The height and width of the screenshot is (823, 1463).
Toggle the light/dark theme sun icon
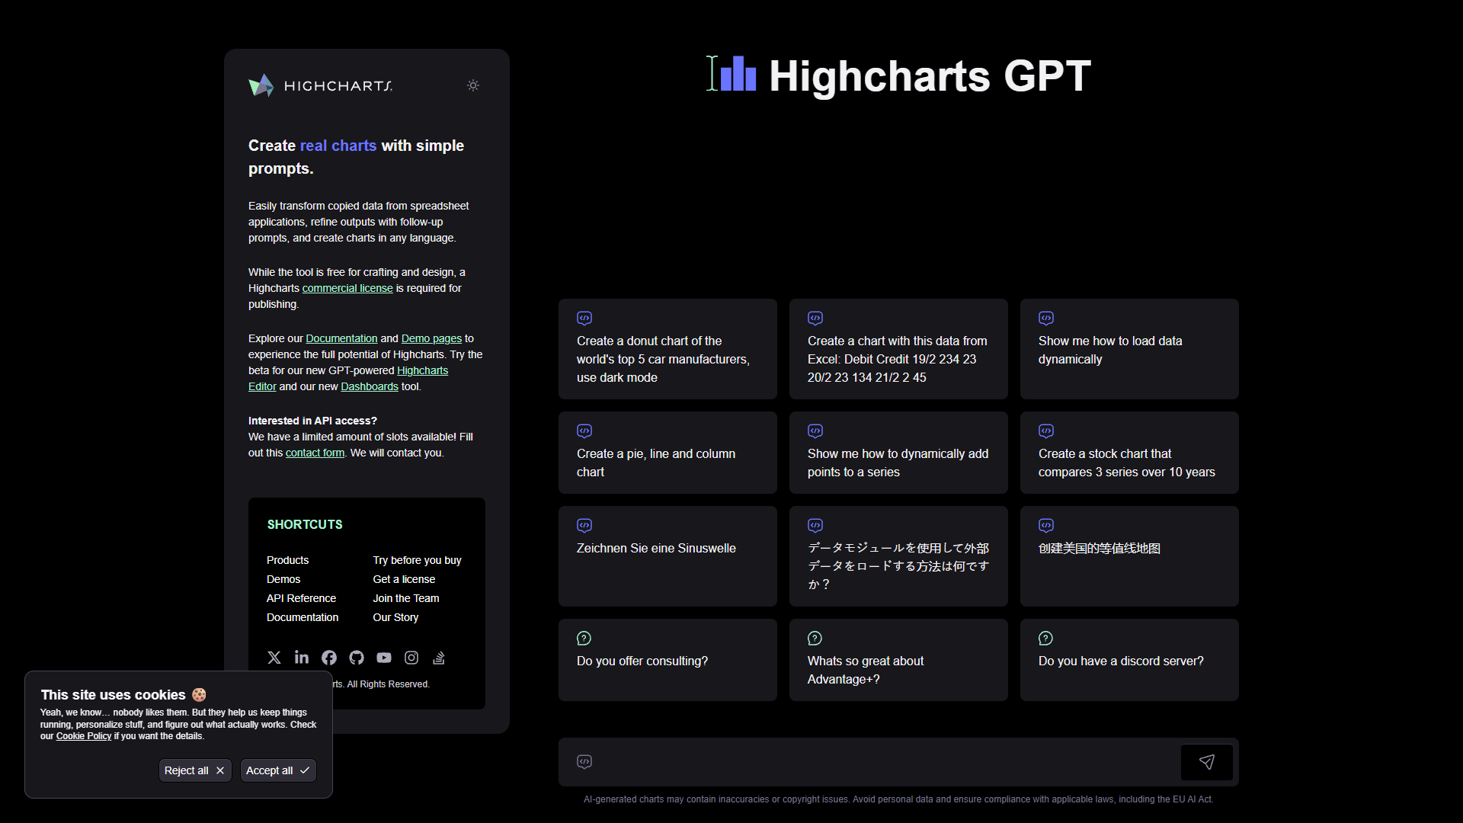(473, 85)
